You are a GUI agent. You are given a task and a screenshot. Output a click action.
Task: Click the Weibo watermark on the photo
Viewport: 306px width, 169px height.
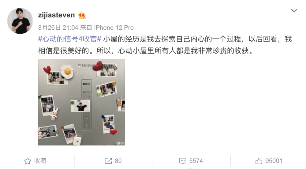[121, 143]
